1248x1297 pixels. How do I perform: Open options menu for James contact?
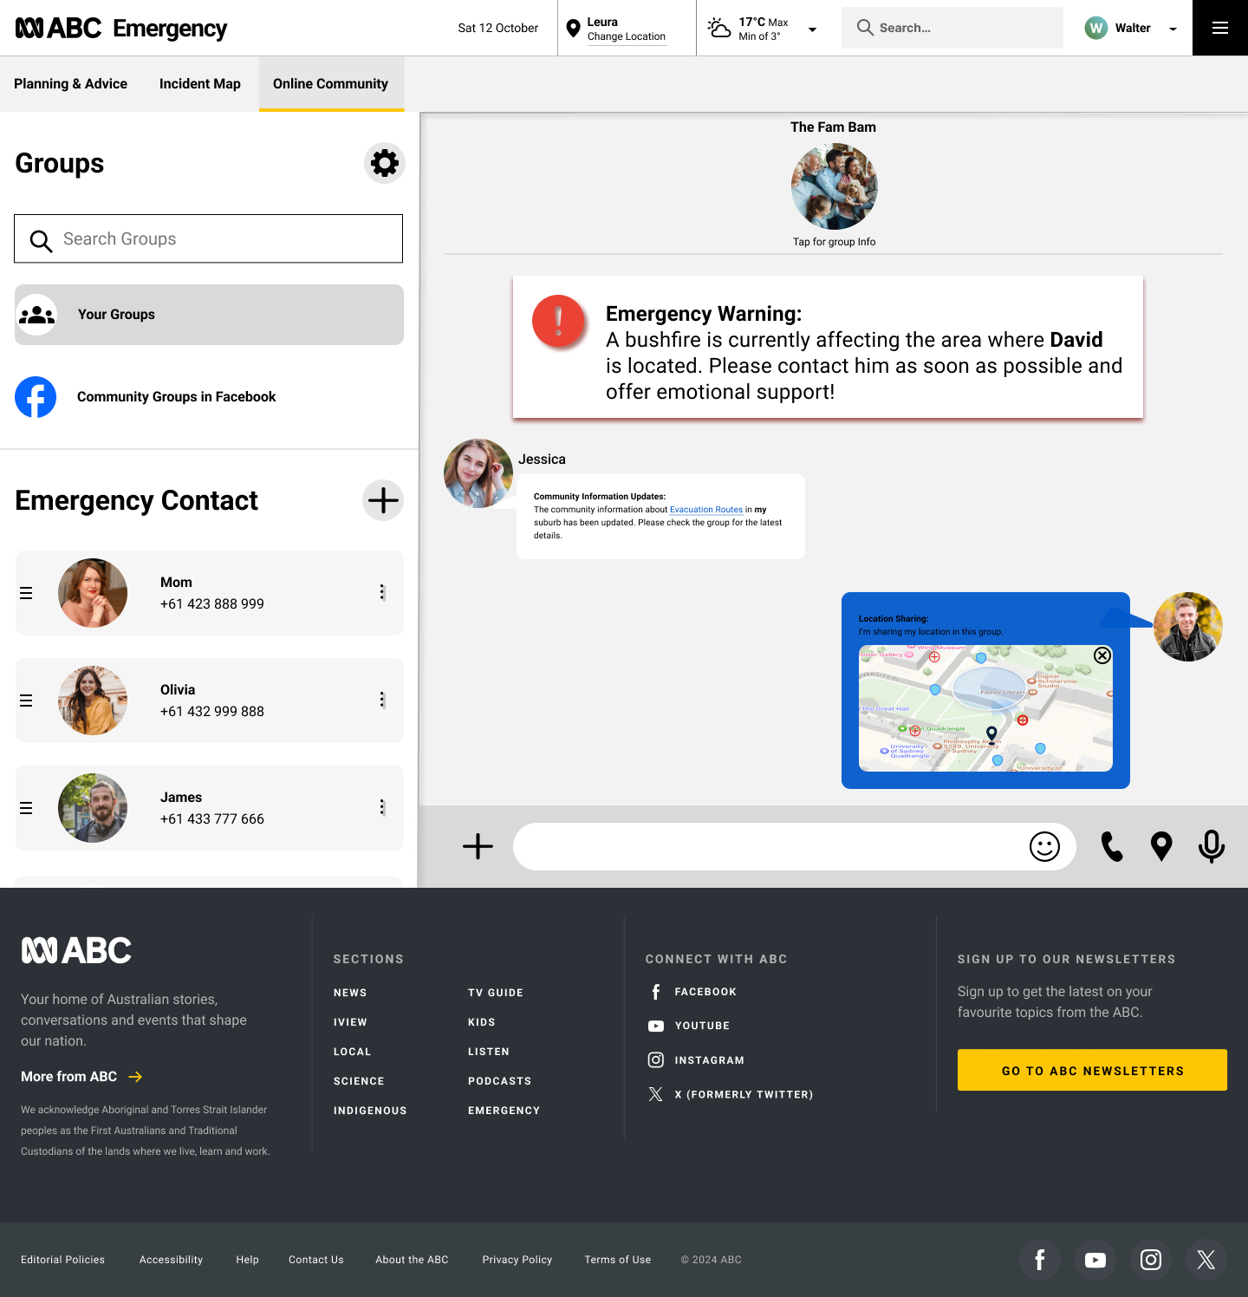click(382, 807)
